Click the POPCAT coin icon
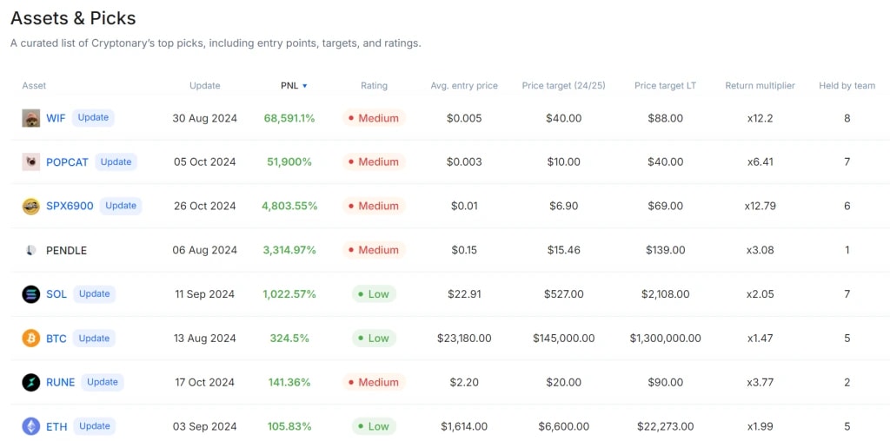This screenshot has width=890, height=441. click(31, 162)
